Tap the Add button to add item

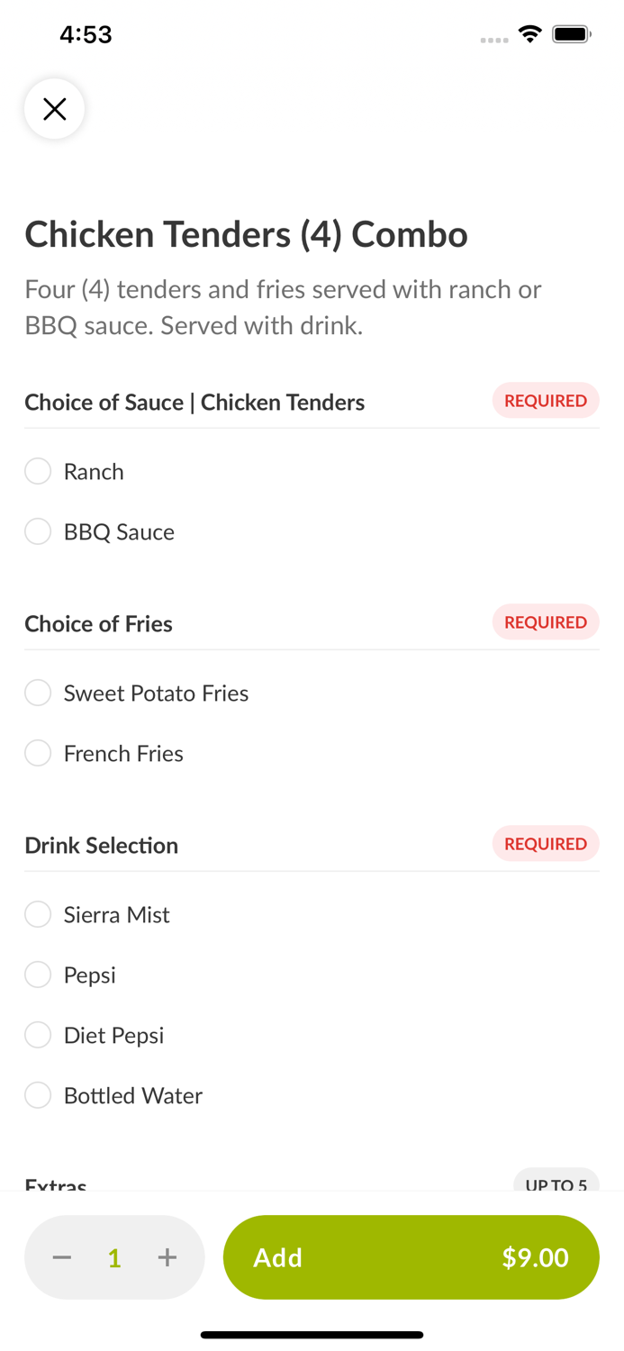coord(411,1257)
